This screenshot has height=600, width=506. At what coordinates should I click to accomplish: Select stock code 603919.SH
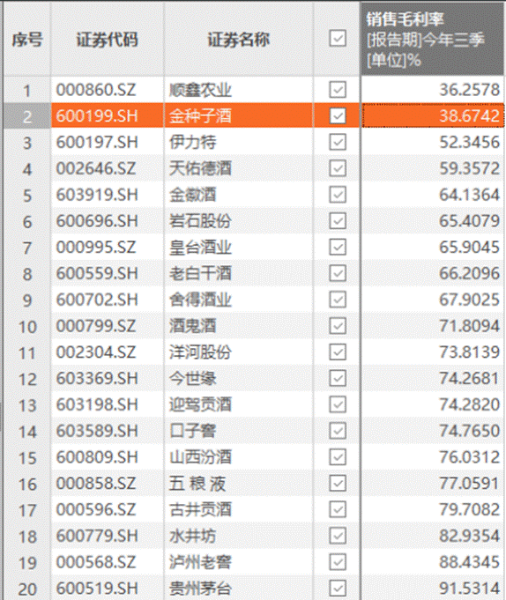[x=97, y=195]
